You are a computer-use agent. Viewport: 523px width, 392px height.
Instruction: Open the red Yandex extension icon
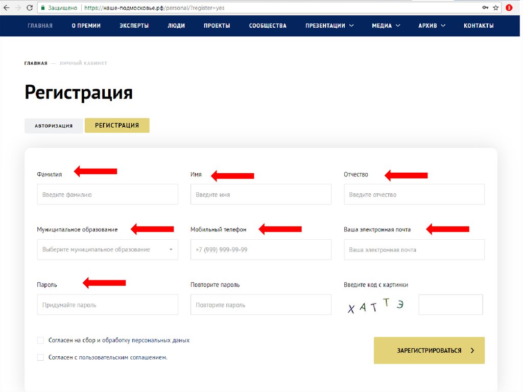tap(509, 8)
